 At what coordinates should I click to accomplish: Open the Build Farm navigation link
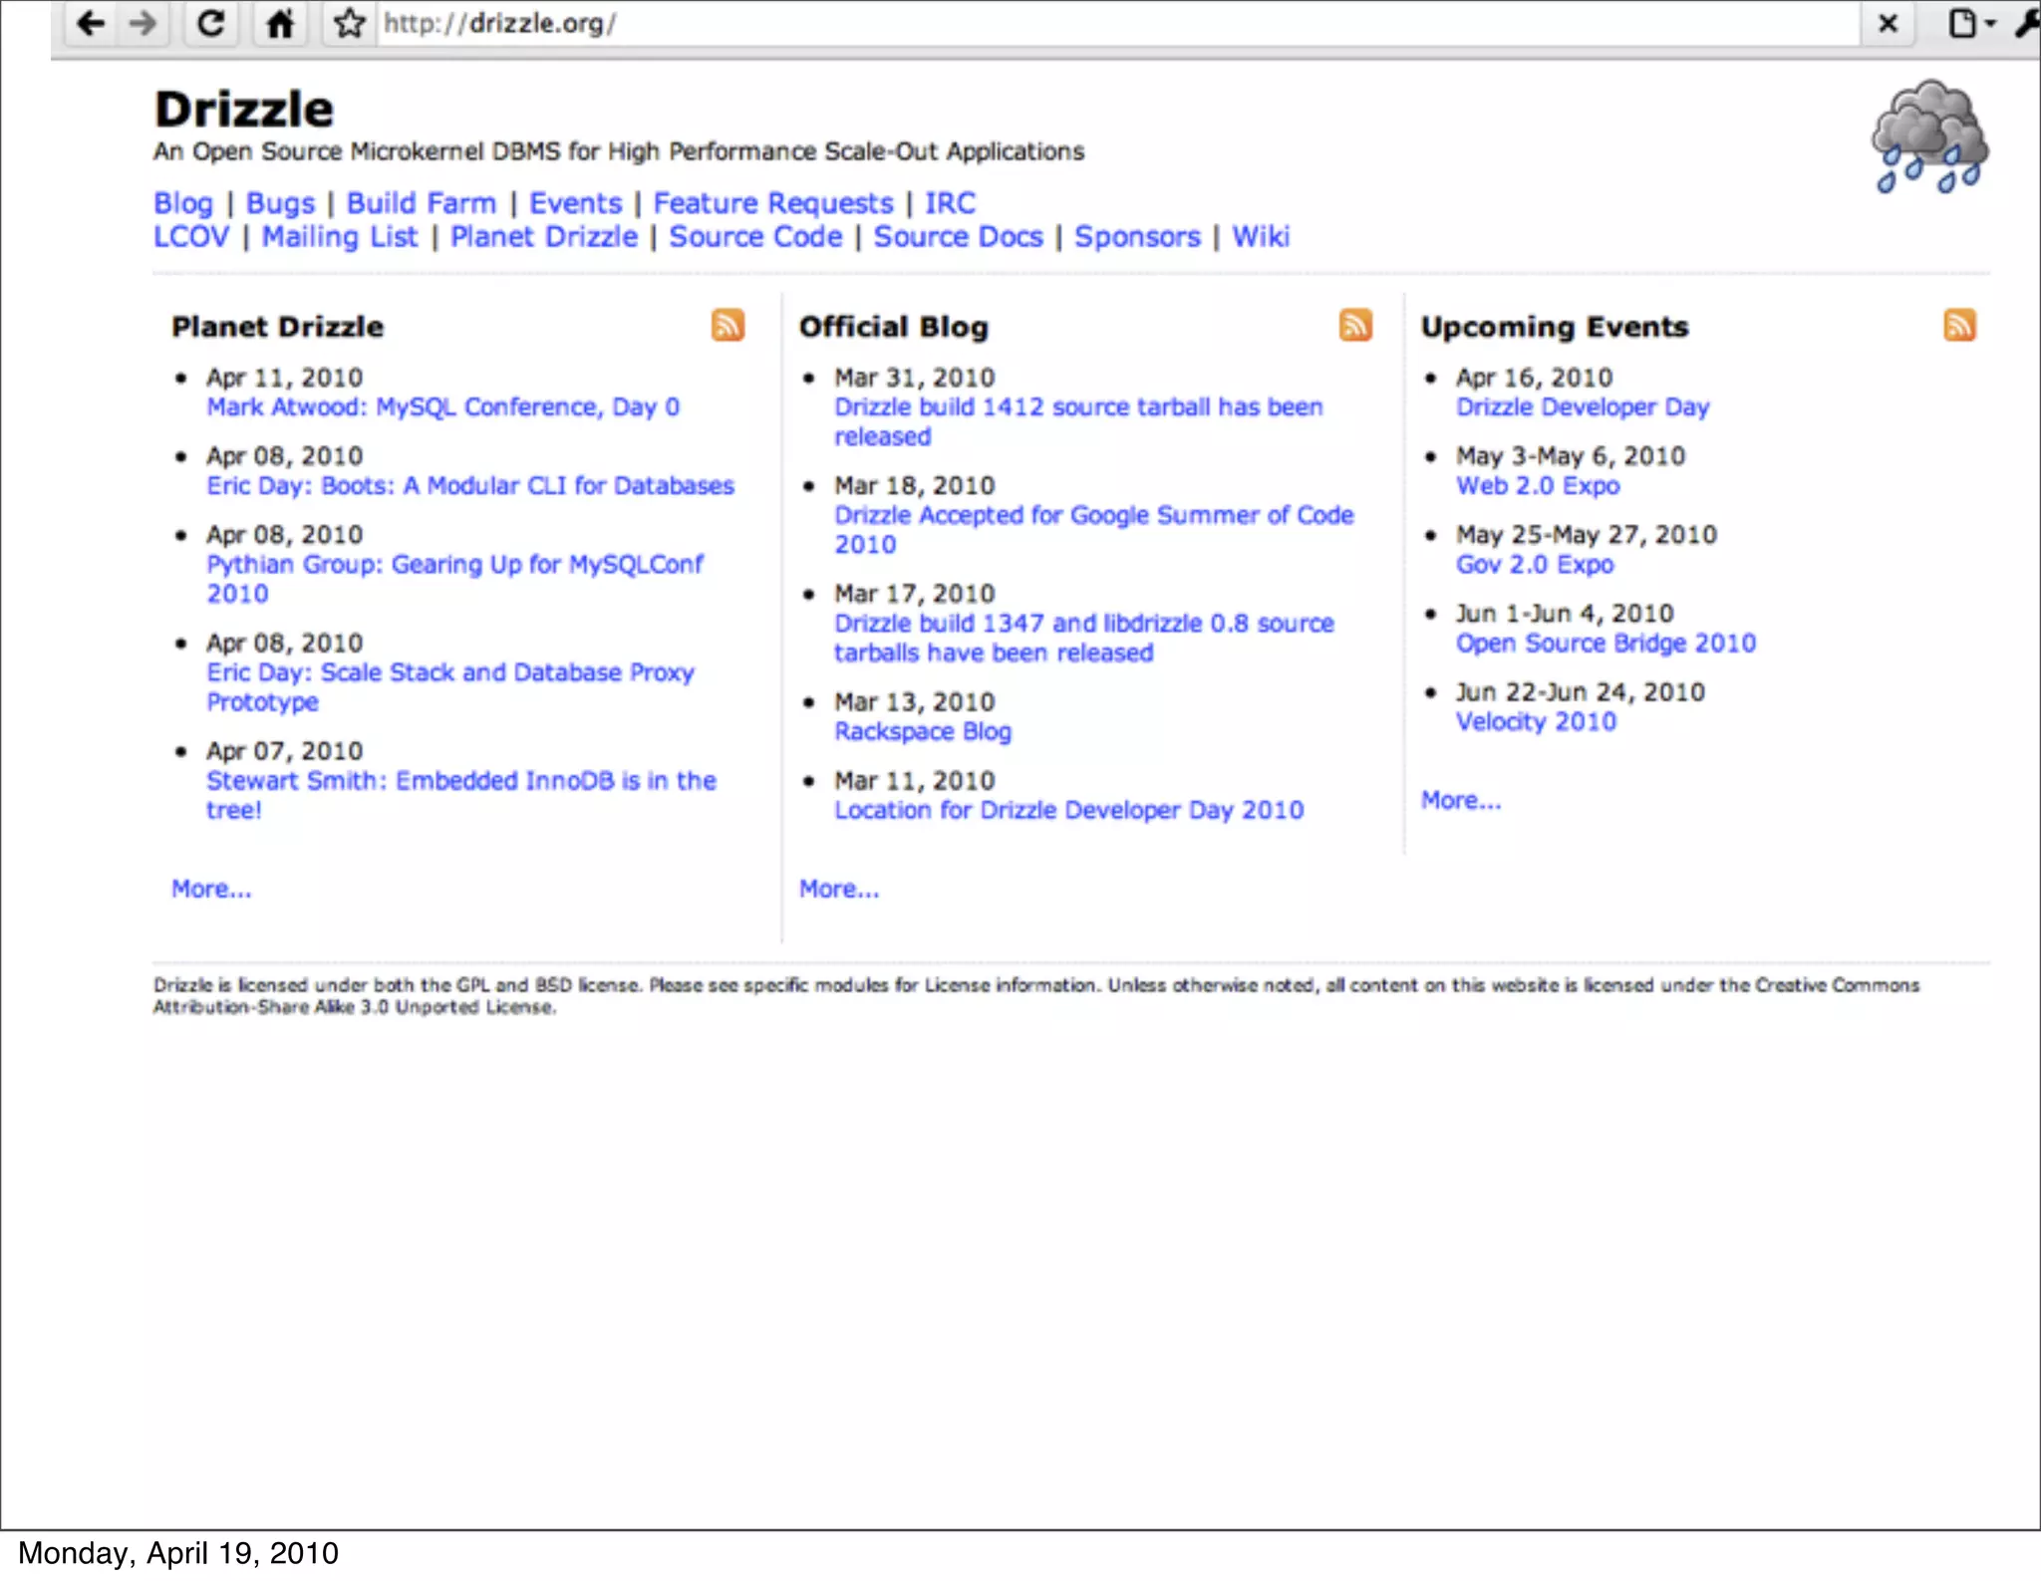click(x=421, y=203)
